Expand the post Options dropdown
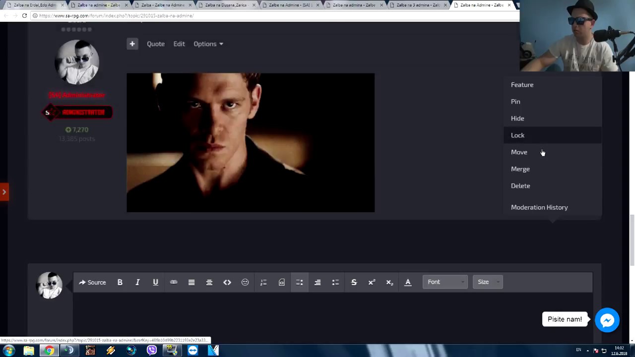Screen dimensions: 635x357 point(208,44)
